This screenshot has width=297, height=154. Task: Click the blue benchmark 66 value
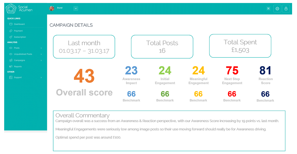click(x=131, y=94)
